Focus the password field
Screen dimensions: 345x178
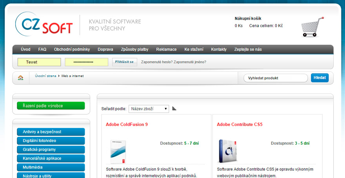point(87,62)
